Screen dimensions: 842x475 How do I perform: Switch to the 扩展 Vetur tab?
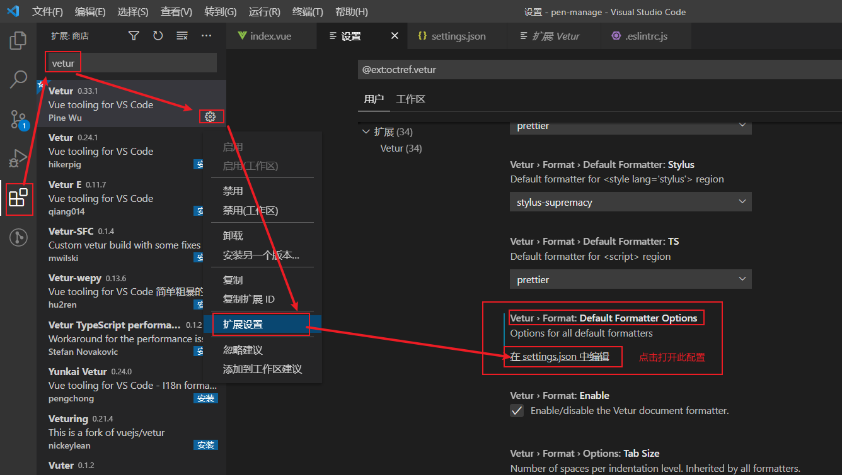[555, 36]
